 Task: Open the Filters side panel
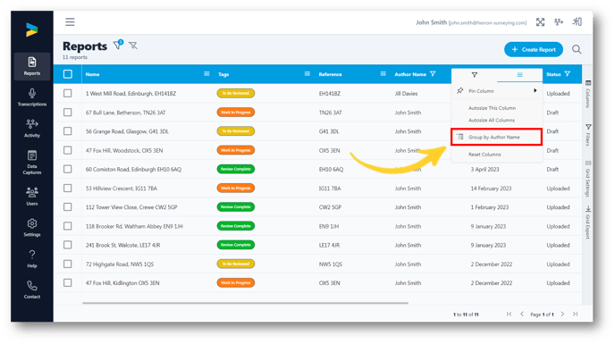[x=588, y=135]
